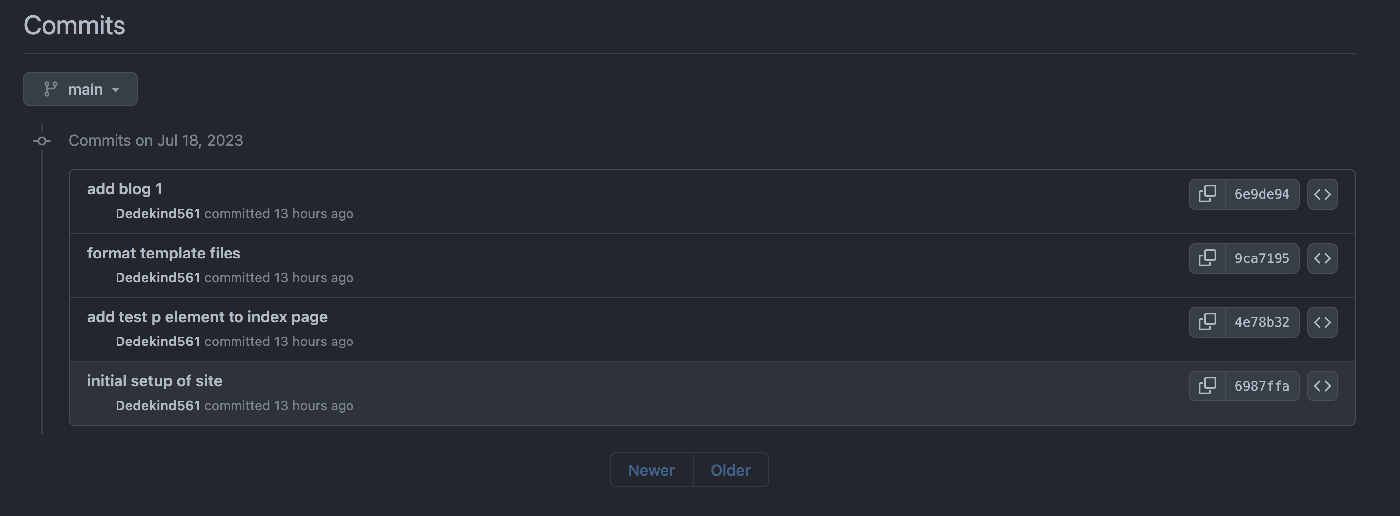Open the 'format template files' commit
The width and height of the screenshot is (1400, 516).
click(x=164, y=253)
